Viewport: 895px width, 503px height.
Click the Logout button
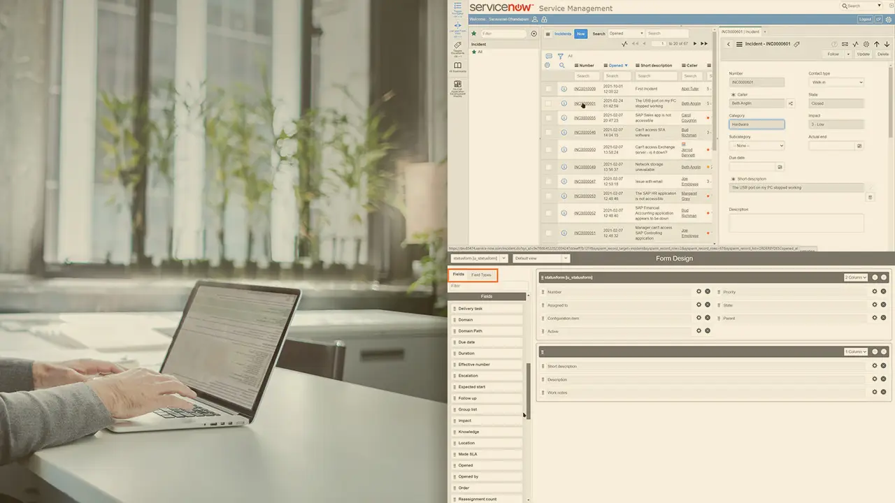click(865, 20)
